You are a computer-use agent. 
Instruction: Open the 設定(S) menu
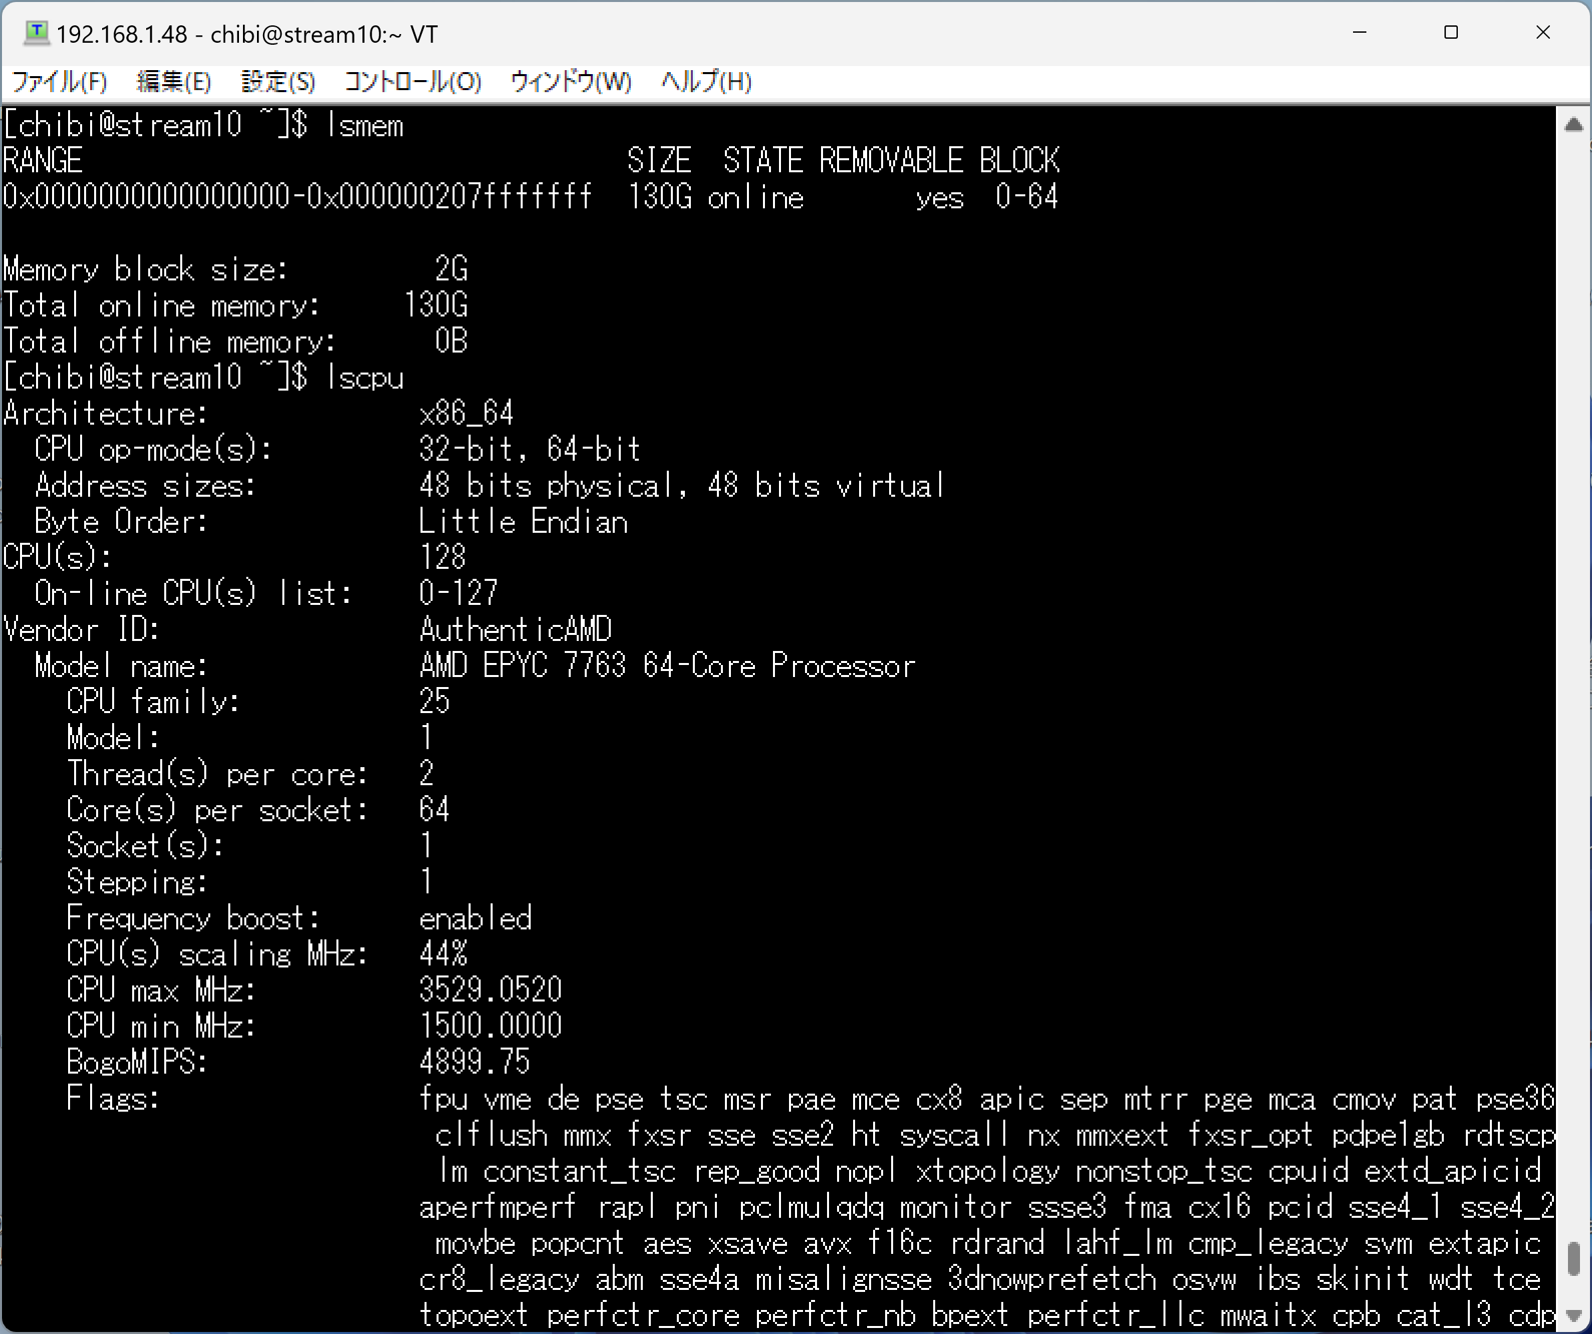pyautogui.click(x=278, y=81)
